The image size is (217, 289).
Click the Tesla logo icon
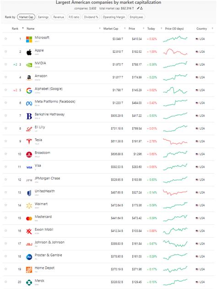29,142
